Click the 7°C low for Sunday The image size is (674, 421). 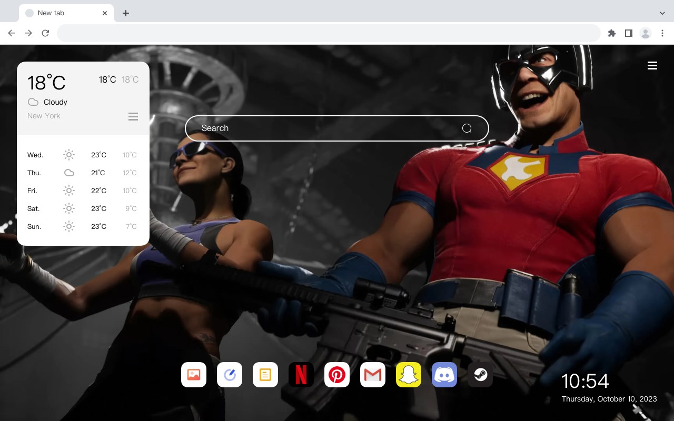point(131,227)
